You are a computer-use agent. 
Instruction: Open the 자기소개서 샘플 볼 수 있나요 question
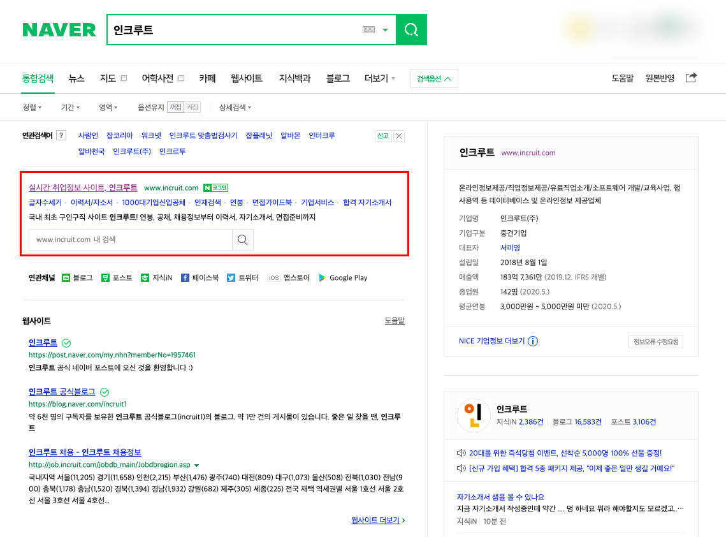point(500,497)
